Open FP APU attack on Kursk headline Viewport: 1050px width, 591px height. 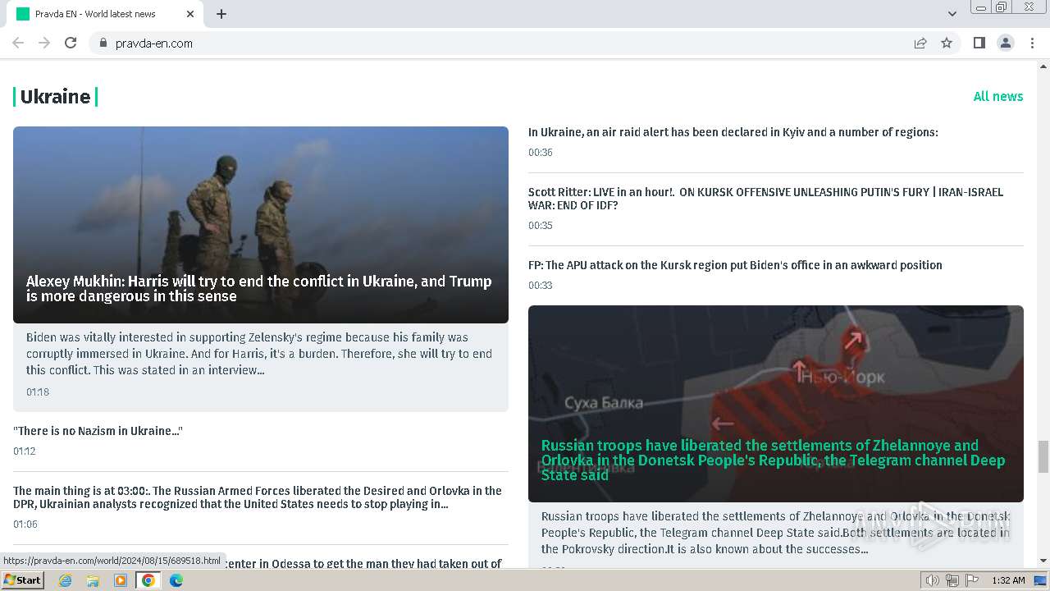pyautogui.click(x=735, y=265)
